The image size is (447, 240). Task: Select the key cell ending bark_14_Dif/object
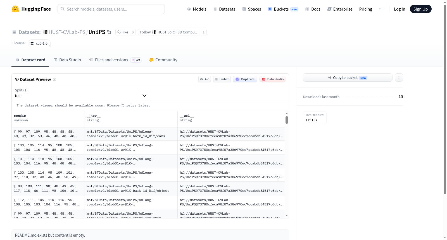coord(131,189)
